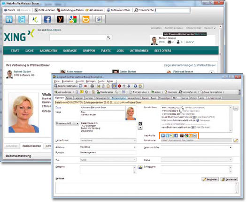Open the Verantwortlicher dropdown

coord(196,147)
